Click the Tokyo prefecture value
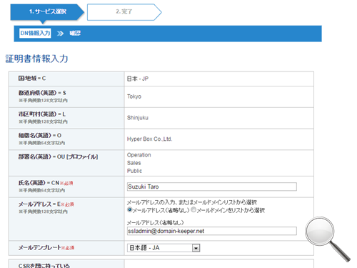This screenshot has height=268, width=357. tap(134, 96)
